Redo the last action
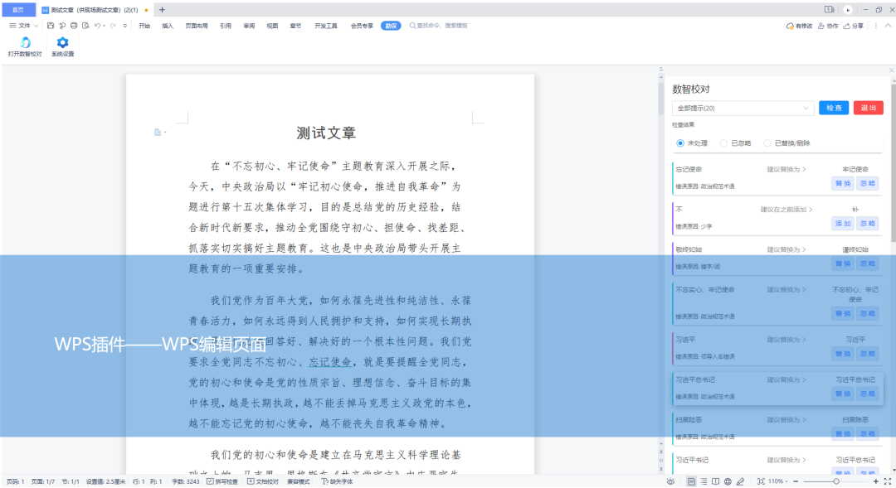Image resolution: width=896 pixels, height=488 pixels. pos(113,26)
